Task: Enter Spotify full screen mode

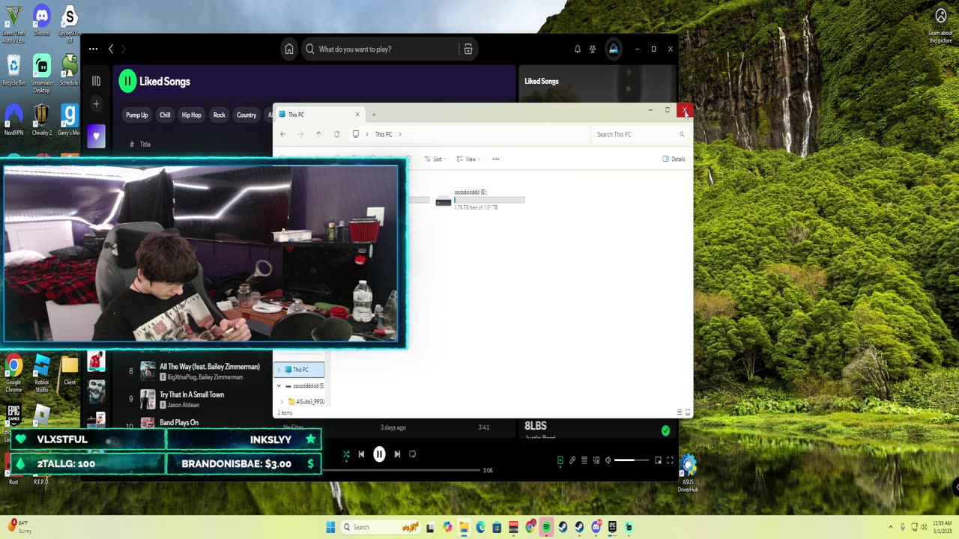Action: click(x=671, y=460)
